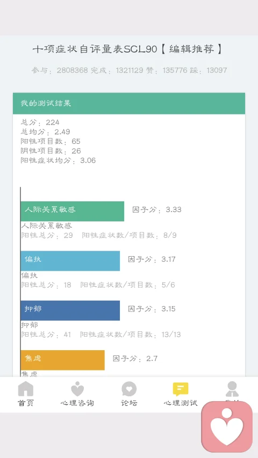Select the light blue 偏执 bar
Screen dimensions: 258x458
(70, 261)
